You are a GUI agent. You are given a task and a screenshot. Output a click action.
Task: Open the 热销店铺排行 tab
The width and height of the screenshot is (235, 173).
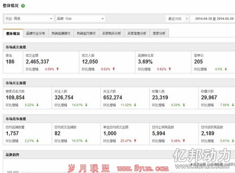tap(61, 33)
